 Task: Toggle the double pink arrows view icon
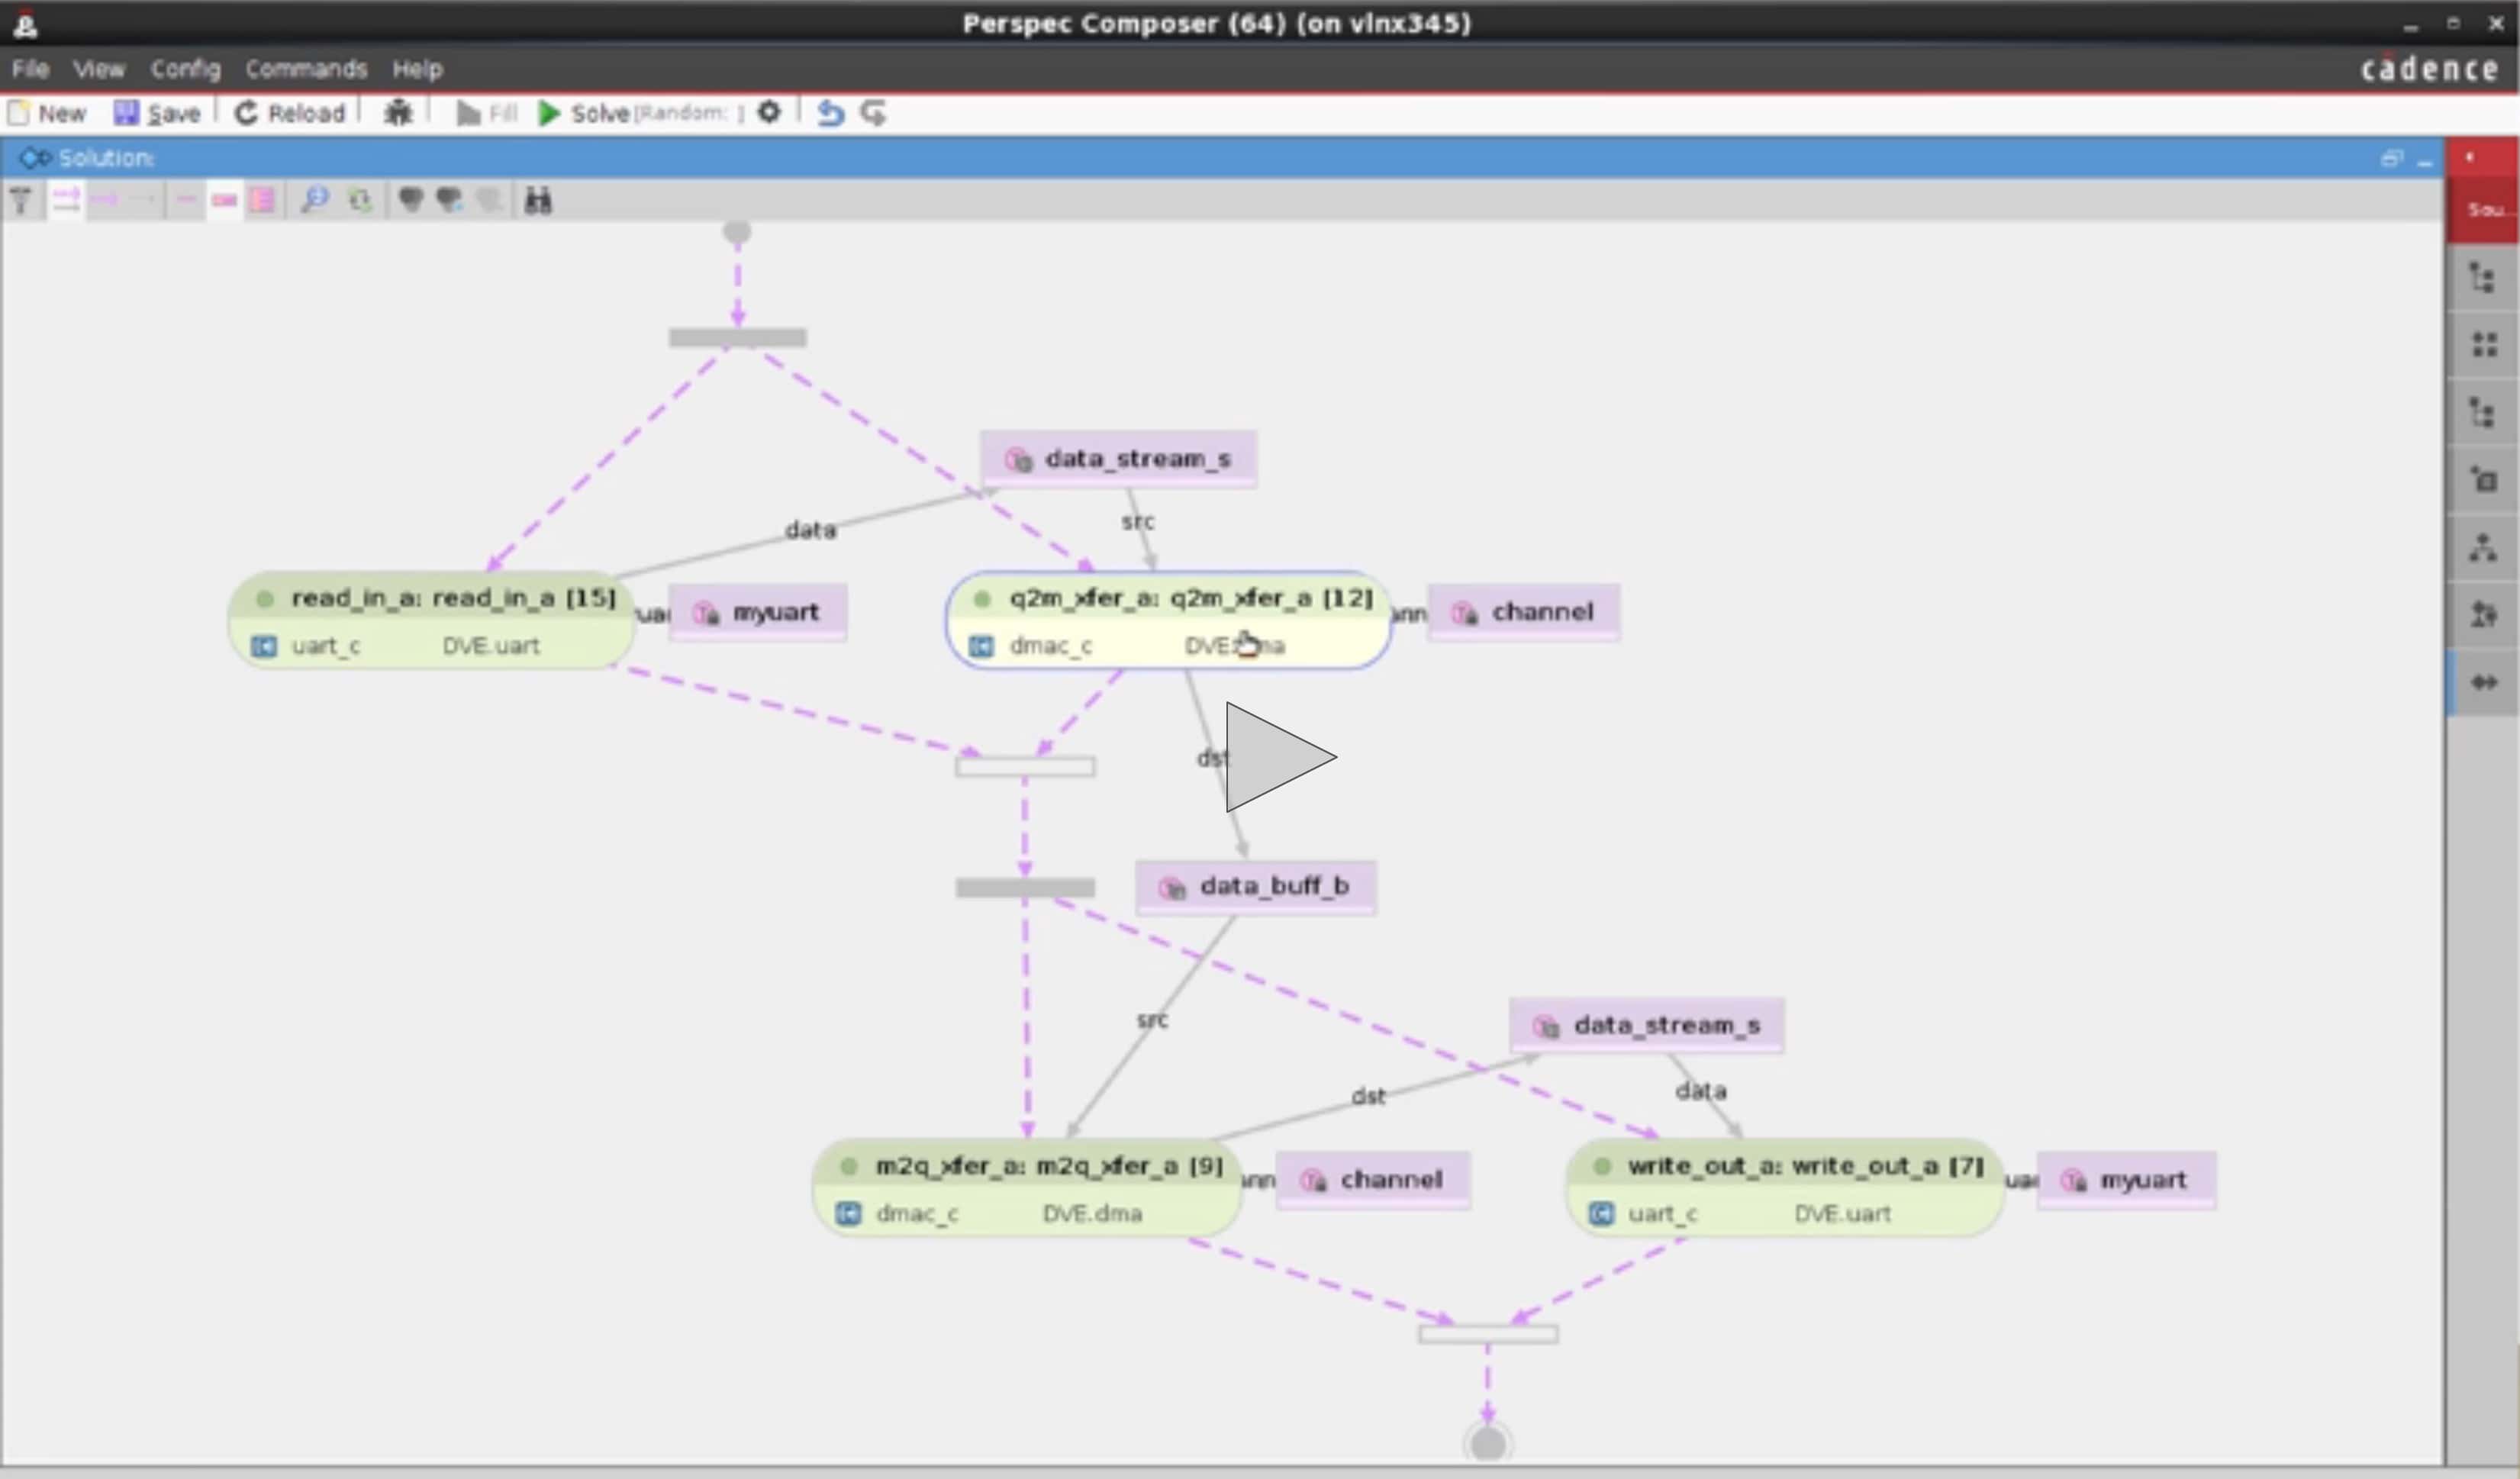click(66, 201)
